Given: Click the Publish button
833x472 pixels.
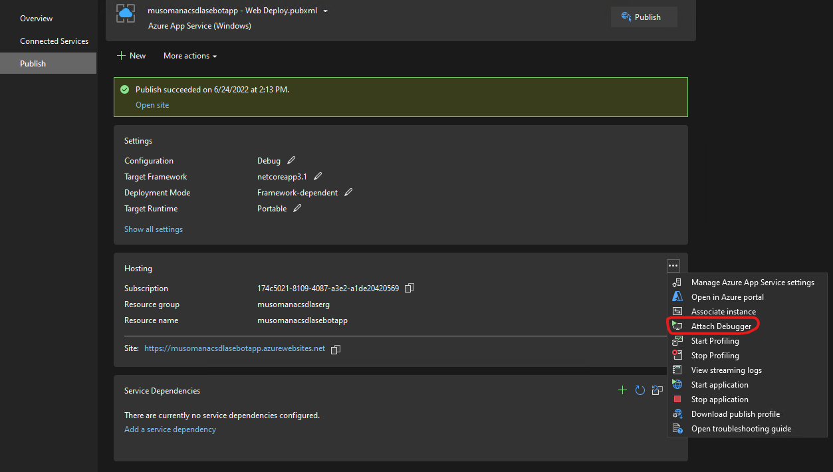Looking at the screenshot, I should [644, 17].
